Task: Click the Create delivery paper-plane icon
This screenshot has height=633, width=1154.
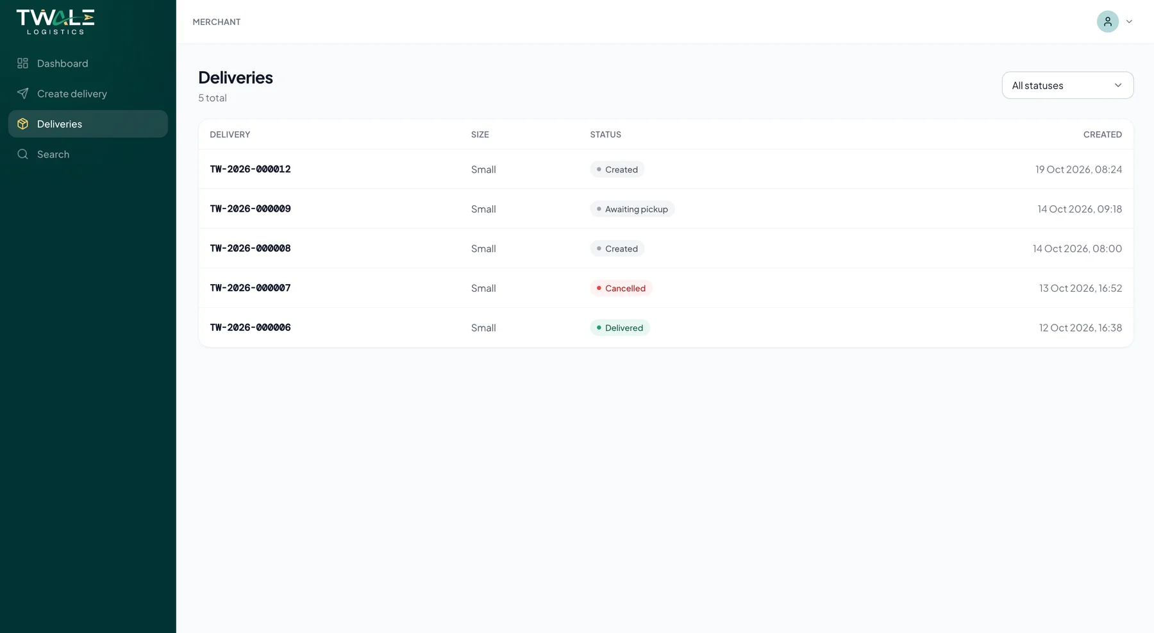Action: [22, 94]
